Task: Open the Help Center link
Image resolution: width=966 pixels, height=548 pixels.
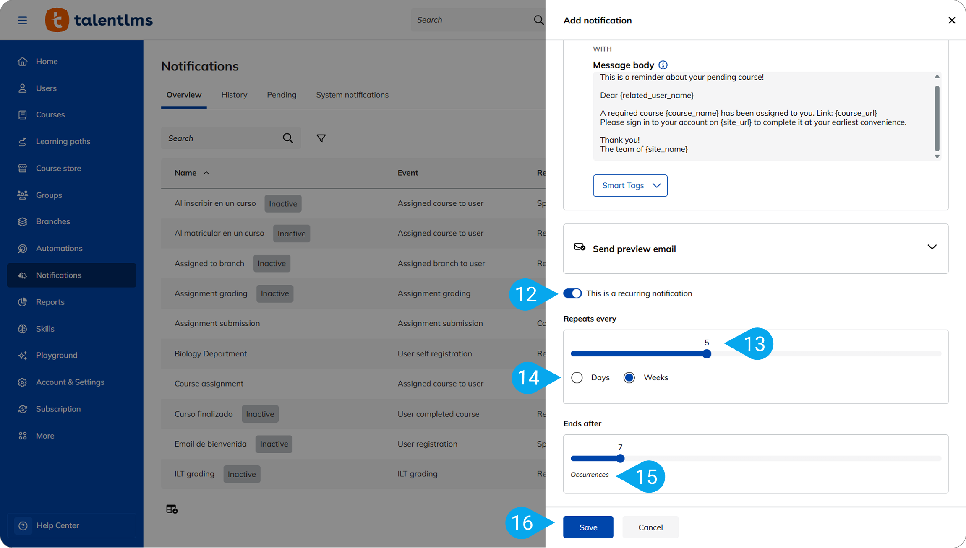Action: (x=71, y=525)
